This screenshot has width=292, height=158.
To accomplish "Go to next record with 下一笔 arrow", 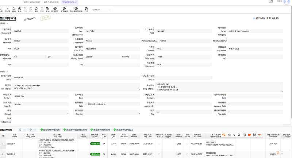I will 7,9.
